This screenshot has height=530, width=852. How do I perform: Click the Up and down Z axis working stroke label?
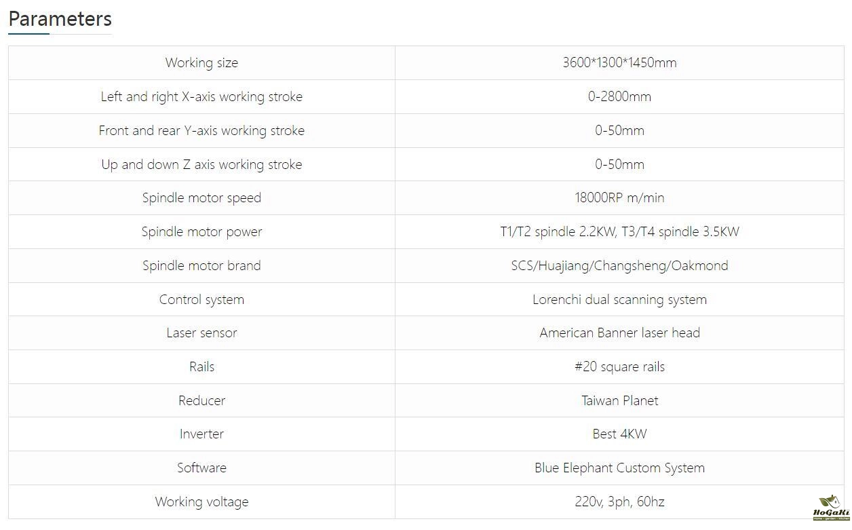[201, 164]
